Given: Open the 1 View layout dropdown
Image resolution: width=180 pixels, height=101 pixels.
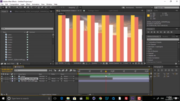Looking at the screenshot, I should pos(127,63).
